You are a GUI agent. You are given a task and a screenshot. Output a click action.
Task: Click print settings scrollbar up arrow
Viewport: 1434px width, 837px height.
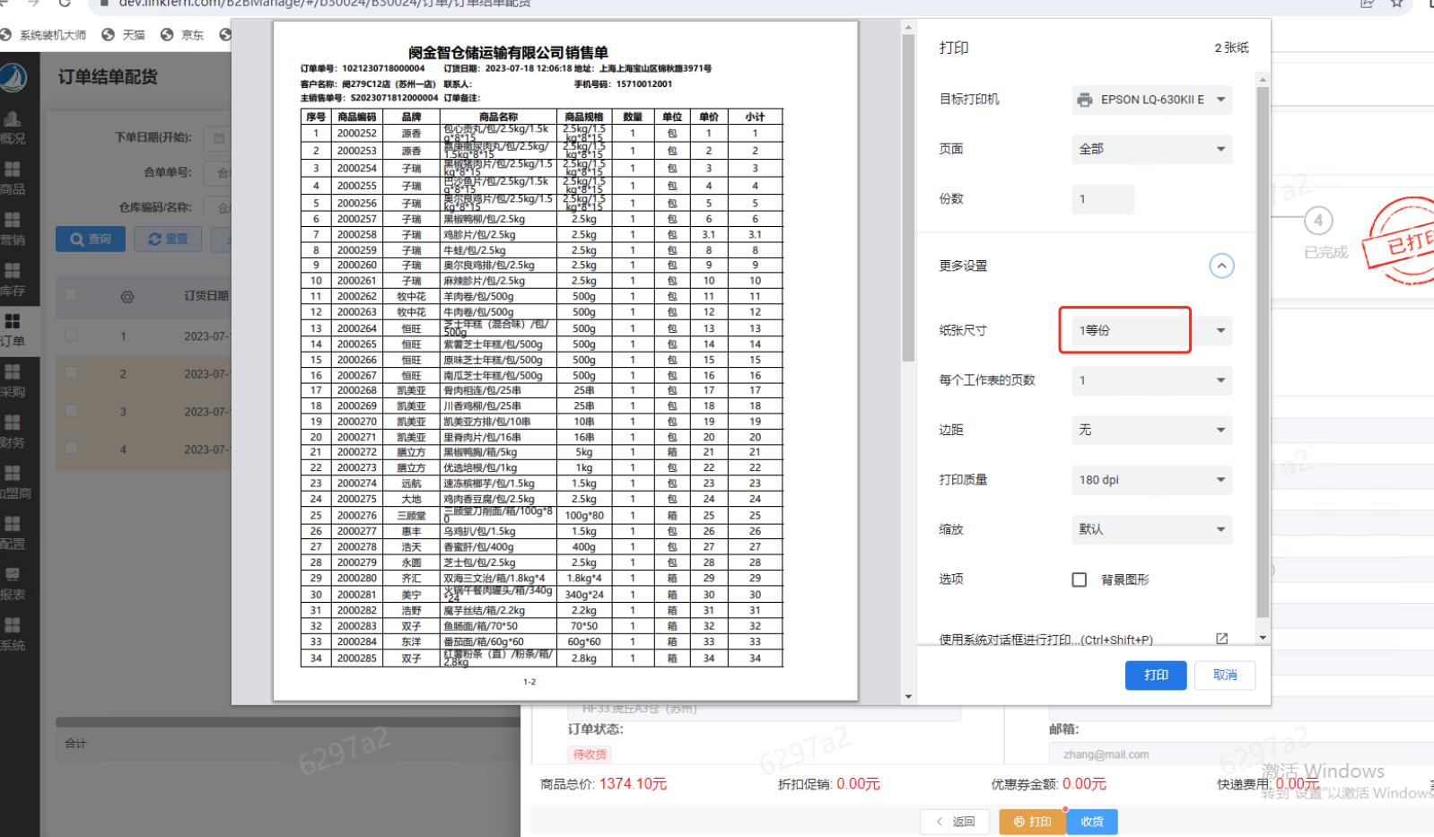tap(1263, 80)
